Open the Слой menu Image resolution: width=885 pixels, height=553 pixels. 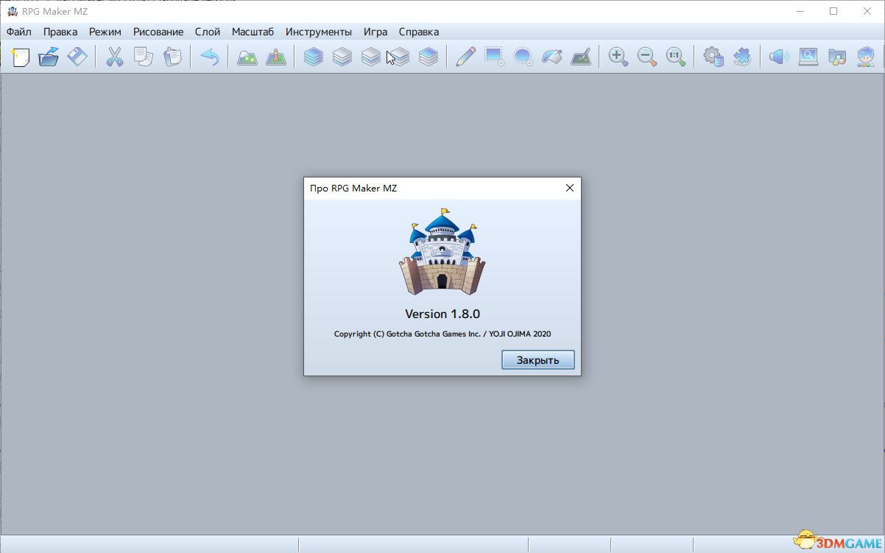pyautogui.click(x=208, y=32)
